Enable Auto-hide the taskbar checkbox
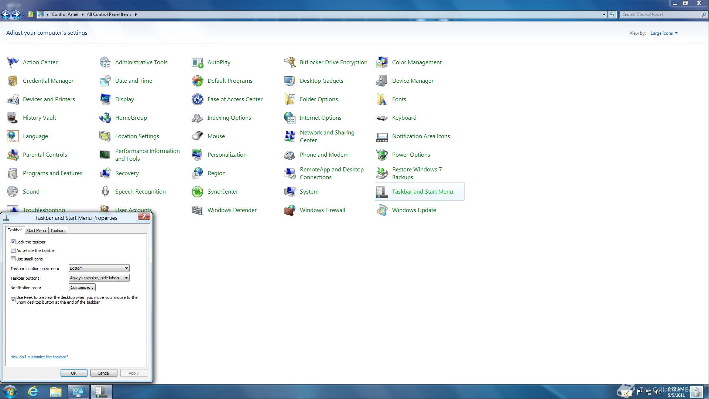Viewport: 709px width, 399px height. pyautogui.click(x=13, y=250)
